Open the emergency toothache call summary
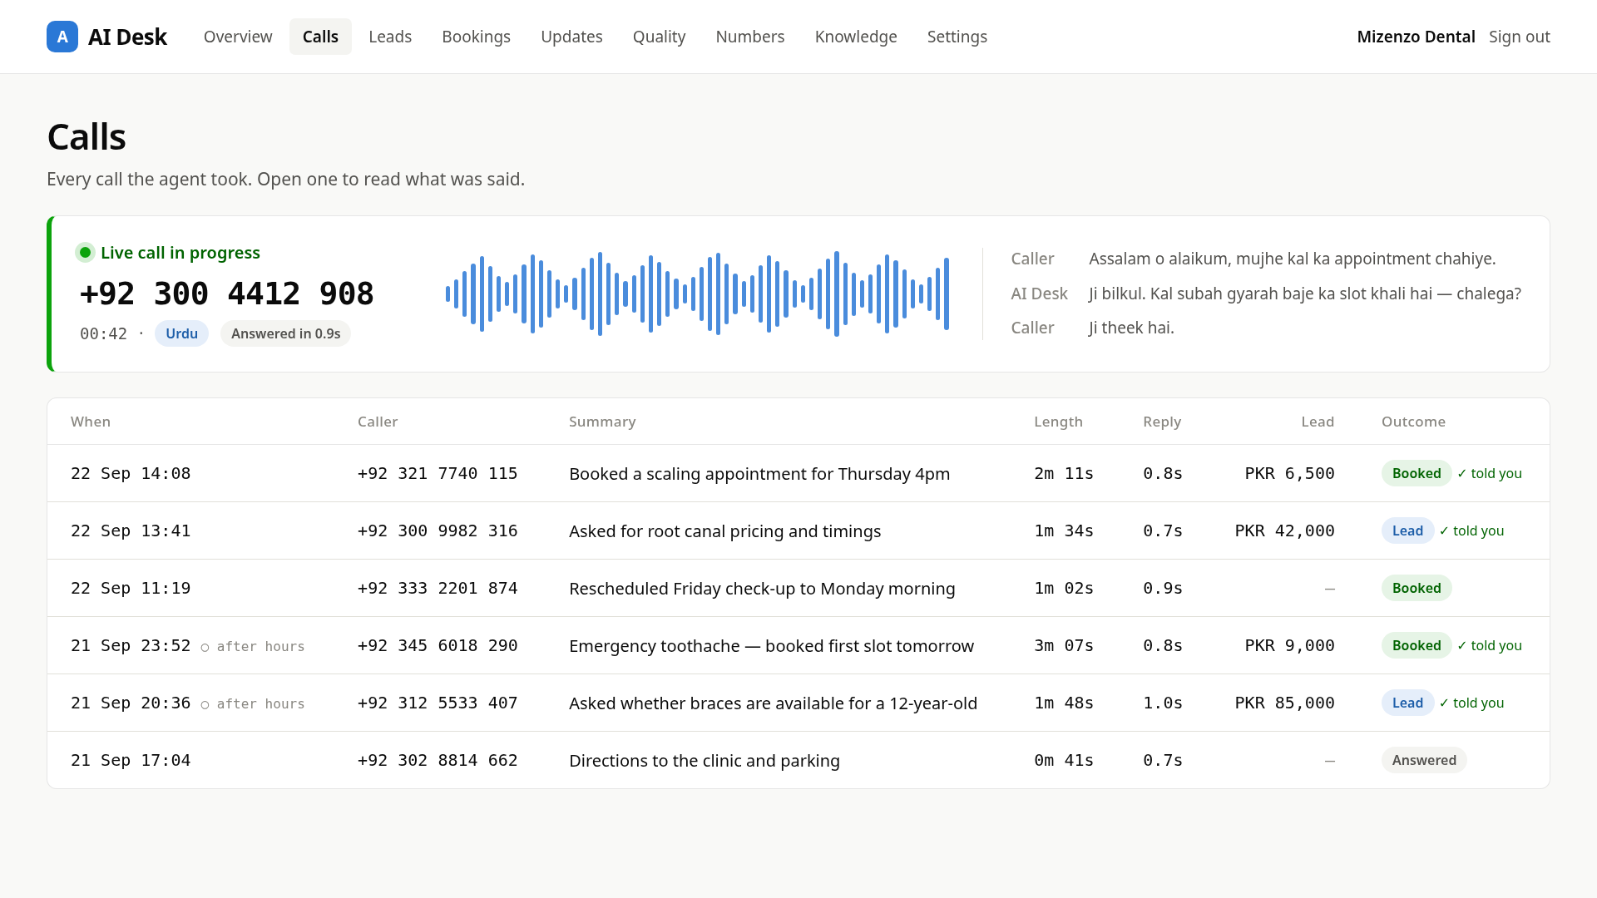The image size is (1597, 898). (x=771, y=646)
